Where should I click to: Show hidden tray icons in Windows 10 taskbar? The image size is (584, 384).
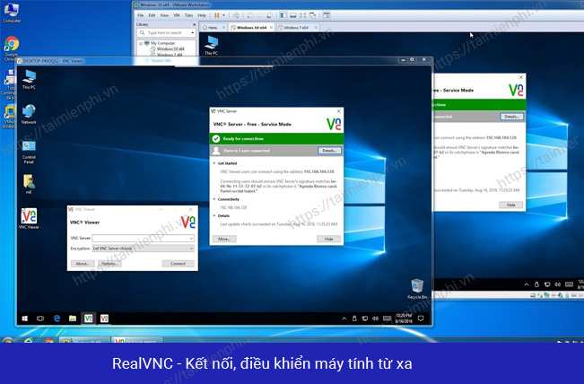click(x=344, y=319)
